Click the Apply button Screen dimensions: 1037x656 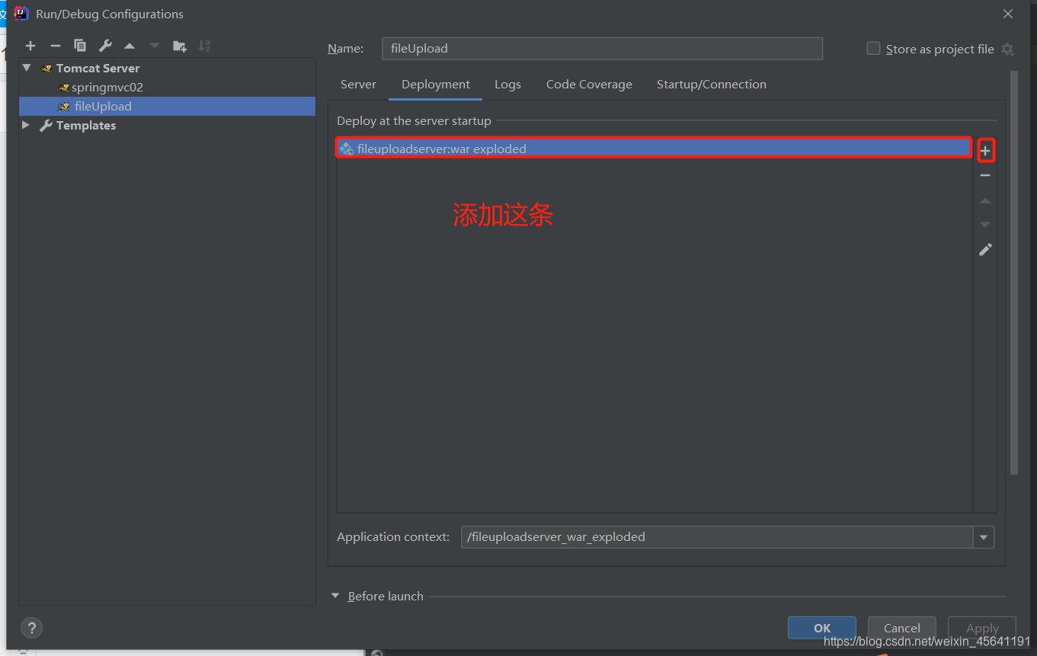click(x=982, y=628)
